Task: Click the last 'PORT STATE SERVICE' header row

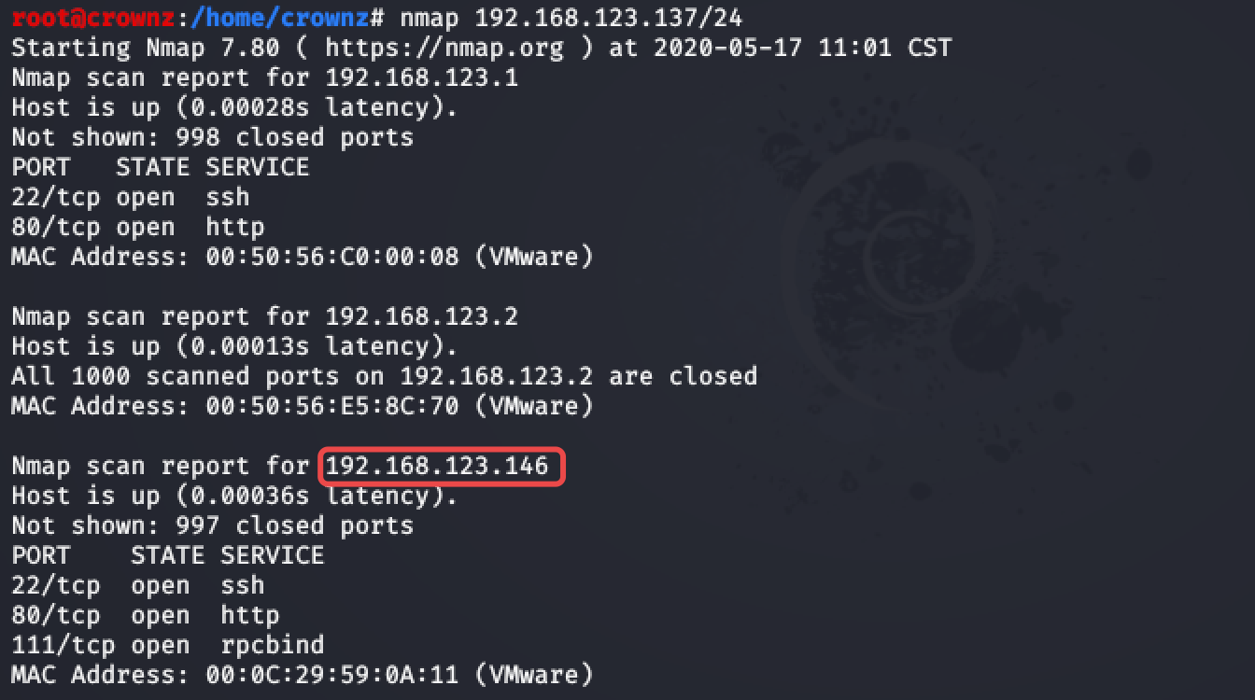Action: coord(168,555)
